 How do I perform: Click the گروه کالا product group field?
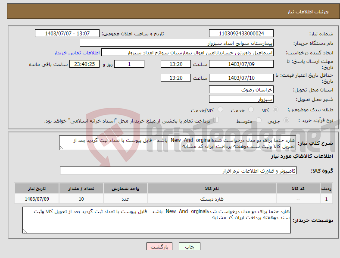pyautogui.click(x=178, y=171)
